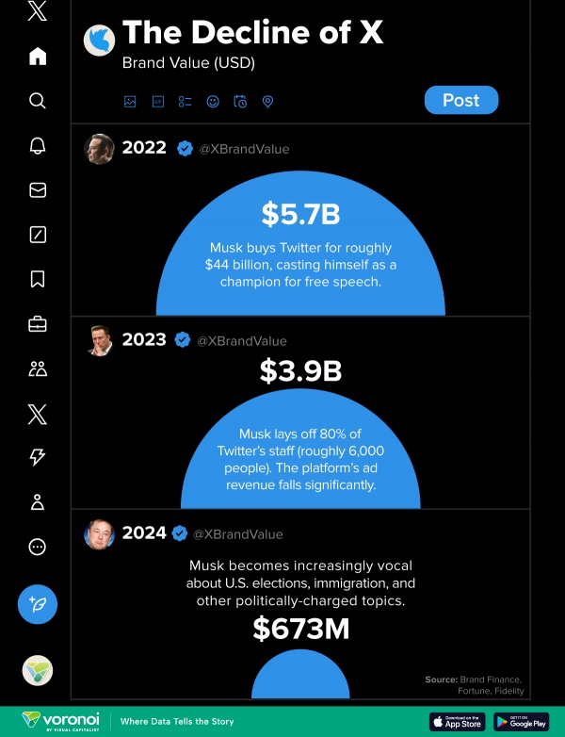Open profile person icon in sidebar

point(38,502)
